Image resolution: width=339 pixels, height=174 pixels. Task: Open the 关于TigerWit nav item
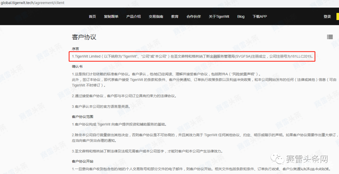point(219,17)
